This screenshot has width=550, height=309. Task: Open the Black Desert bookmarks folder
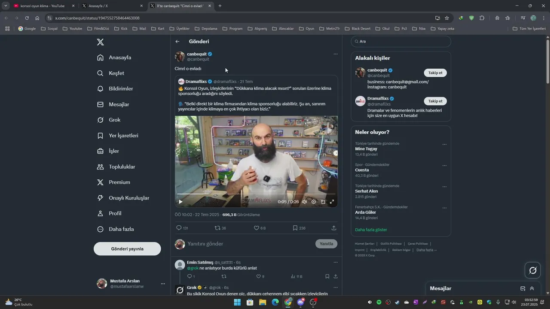coord(357,29)
